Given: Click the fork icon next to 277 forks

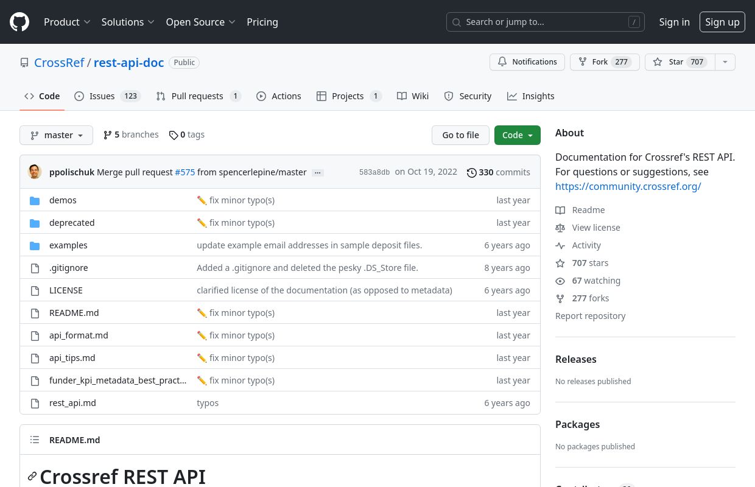Looking at the screenshot, I should [560, 298].
